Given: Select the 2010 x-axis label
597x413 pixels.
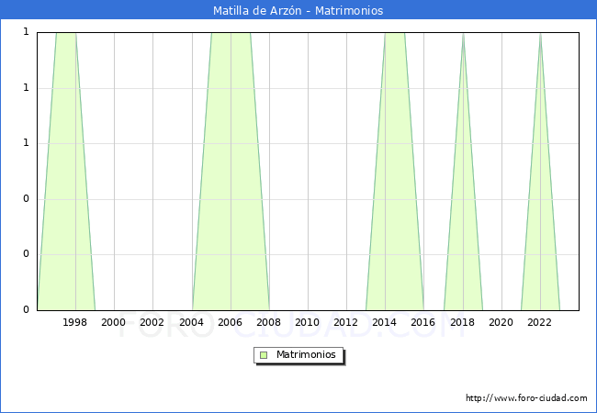Looking at the screenshot, I should 308,322.
